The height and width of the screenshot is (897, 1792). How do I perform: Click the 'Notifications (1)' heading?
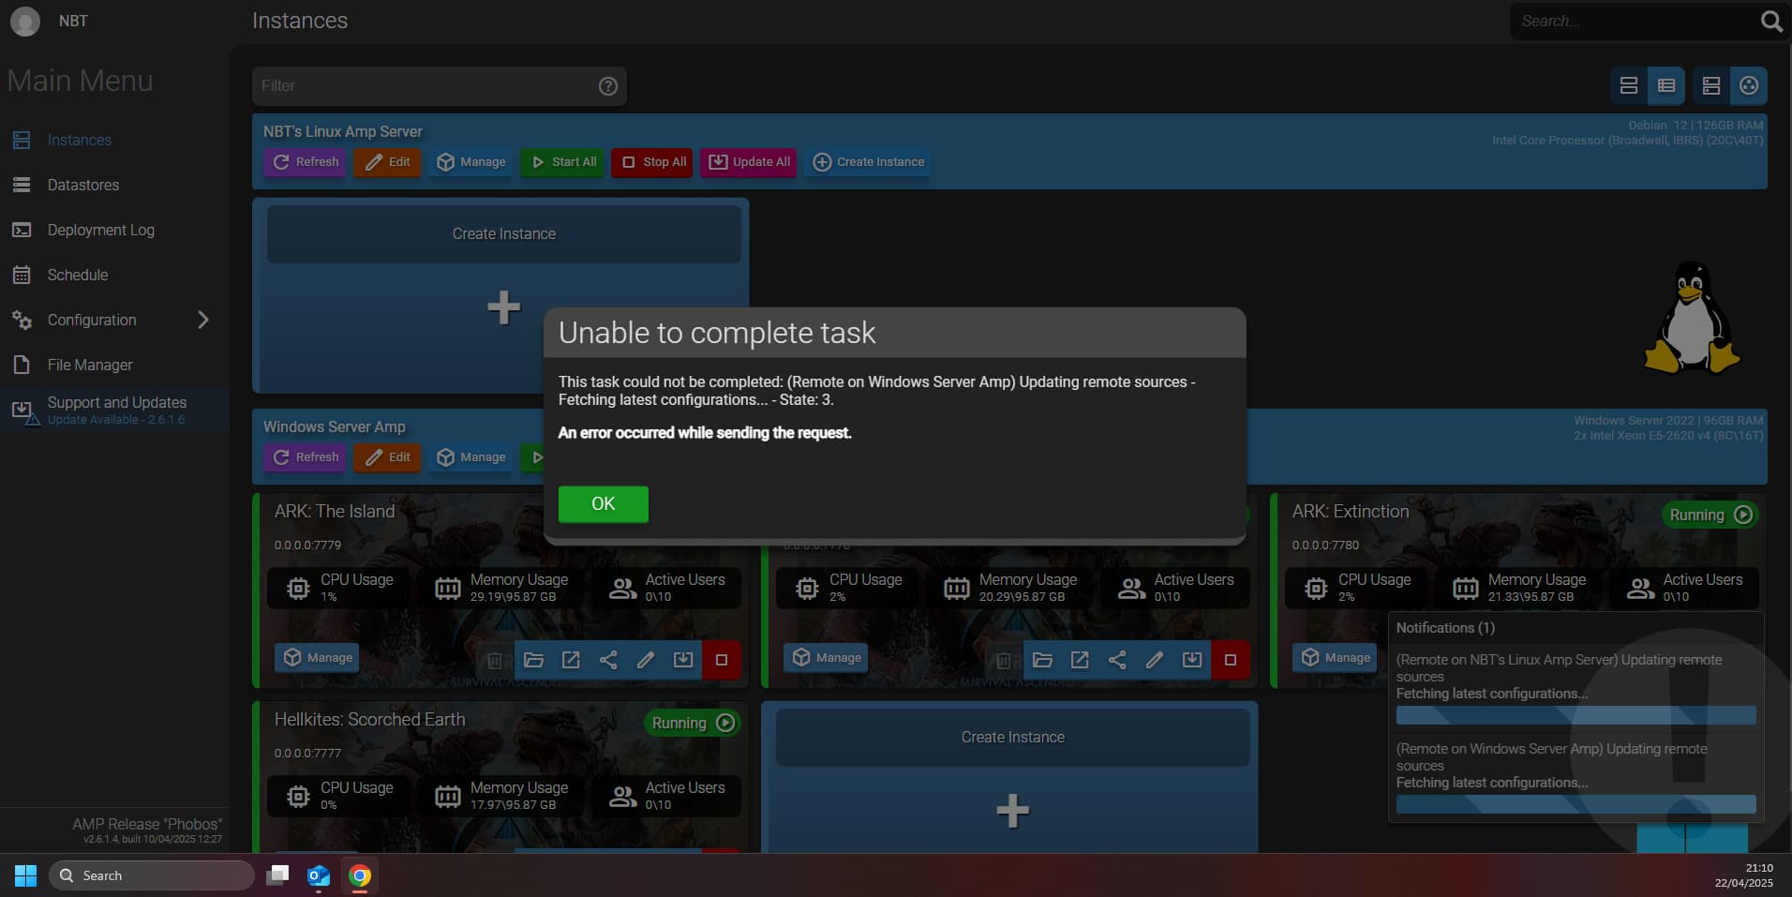coord(1445,628)
